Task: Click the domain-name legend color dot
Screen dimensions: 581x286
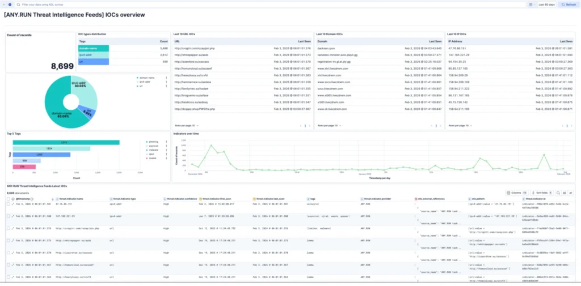Action: [137, 78]
